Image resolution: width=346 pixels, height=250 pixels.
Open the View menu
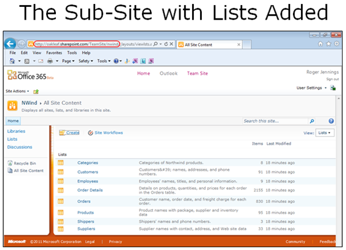point(37,52)
